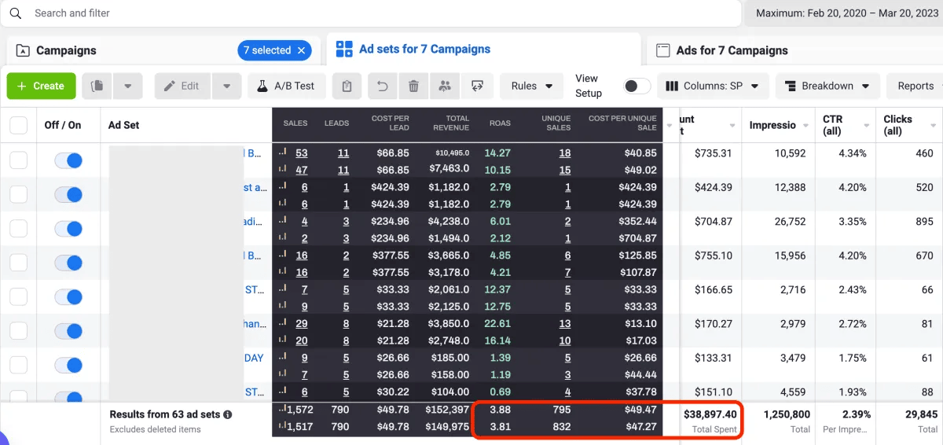Expand the Breakdown dropdown
Screen dimensions: 943x445
[827, 86]
